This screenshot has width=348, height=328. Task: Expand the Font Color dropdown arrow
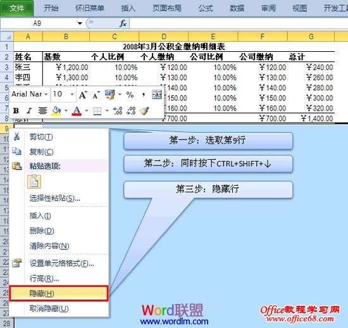pyautogui.click(x=87, y=111)
